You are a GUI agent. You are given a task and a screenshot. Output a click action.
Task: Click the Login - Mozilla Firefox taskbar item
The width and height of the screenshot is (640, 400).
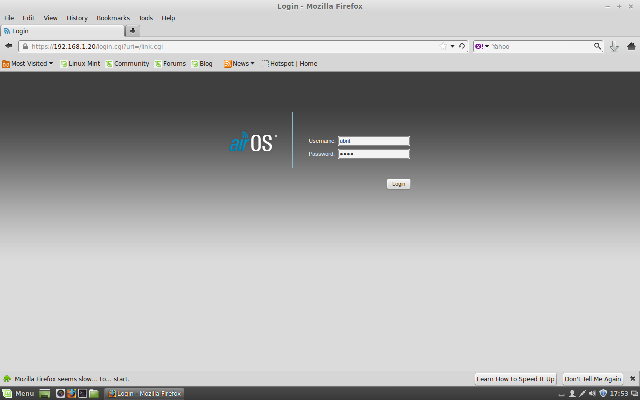[144, 393]
